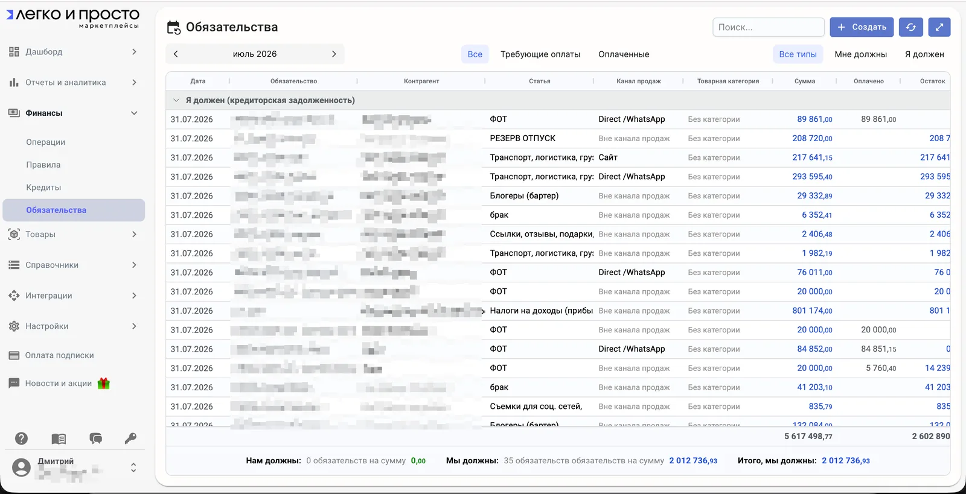Image resolution: width=966 pixels, height=494 pixels.
Task: Click the Дата column header
Action: 198,81
